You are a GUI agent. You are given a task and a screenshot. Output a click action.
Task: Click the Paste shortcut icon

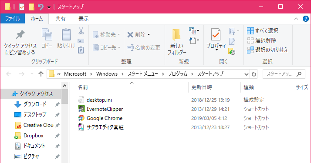click(81, 50)
